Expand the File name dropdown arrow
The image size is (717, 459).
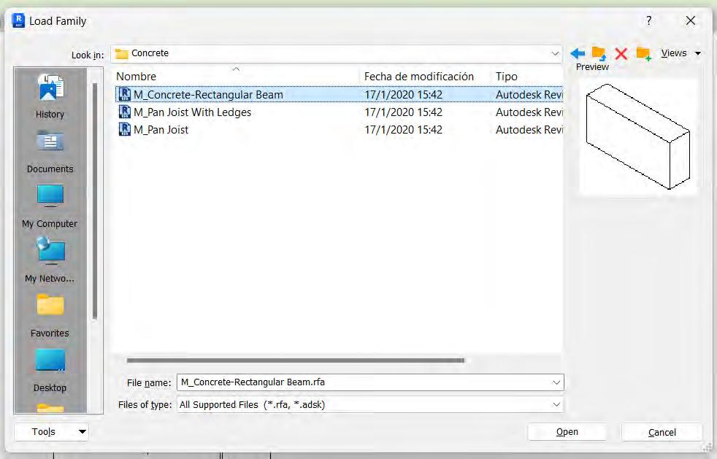(556, 382)
